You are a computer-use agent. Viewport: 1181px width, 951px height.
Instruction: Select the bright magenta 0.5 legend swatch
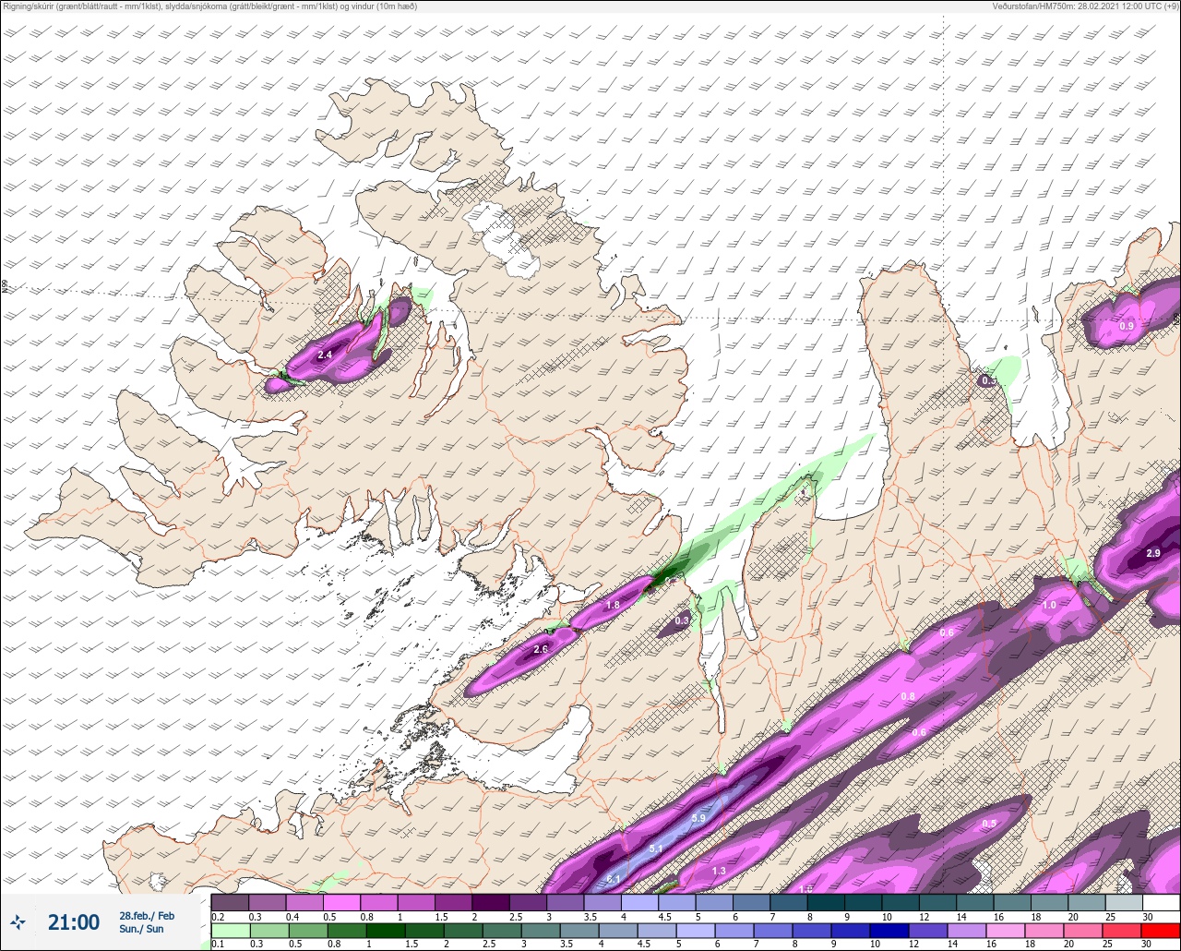341,902
